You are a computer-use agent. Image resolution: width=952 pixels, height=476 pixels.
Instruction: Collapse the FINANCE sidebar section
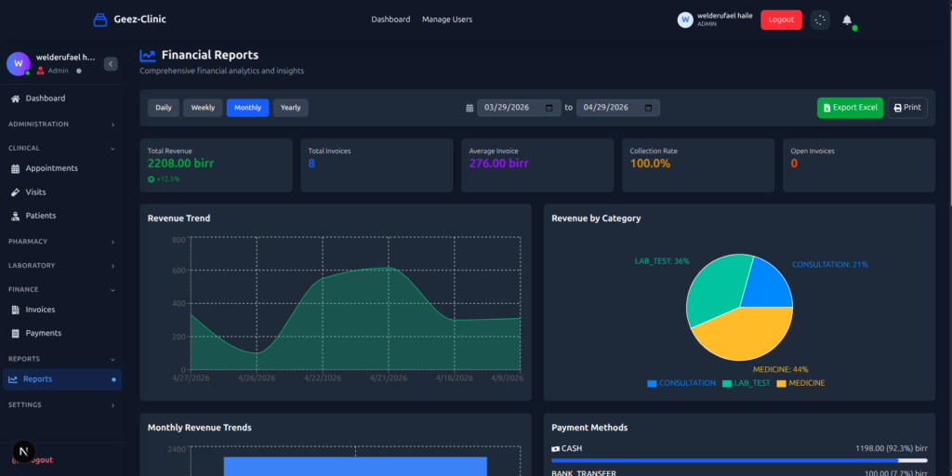[62, 290]
